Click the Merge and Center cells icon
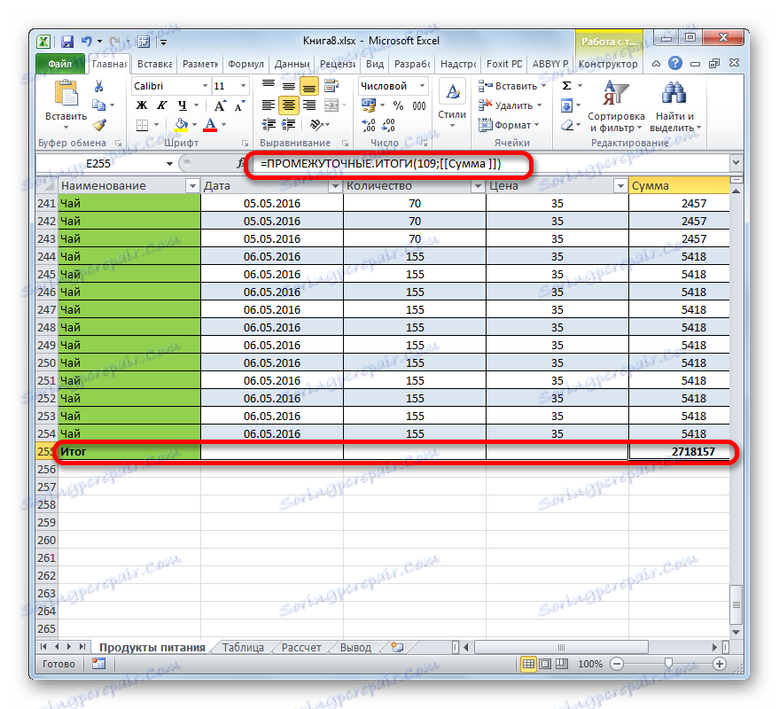The width and height of the screenshot is (779, 709). pyautogui.click(x=331, y=106)
